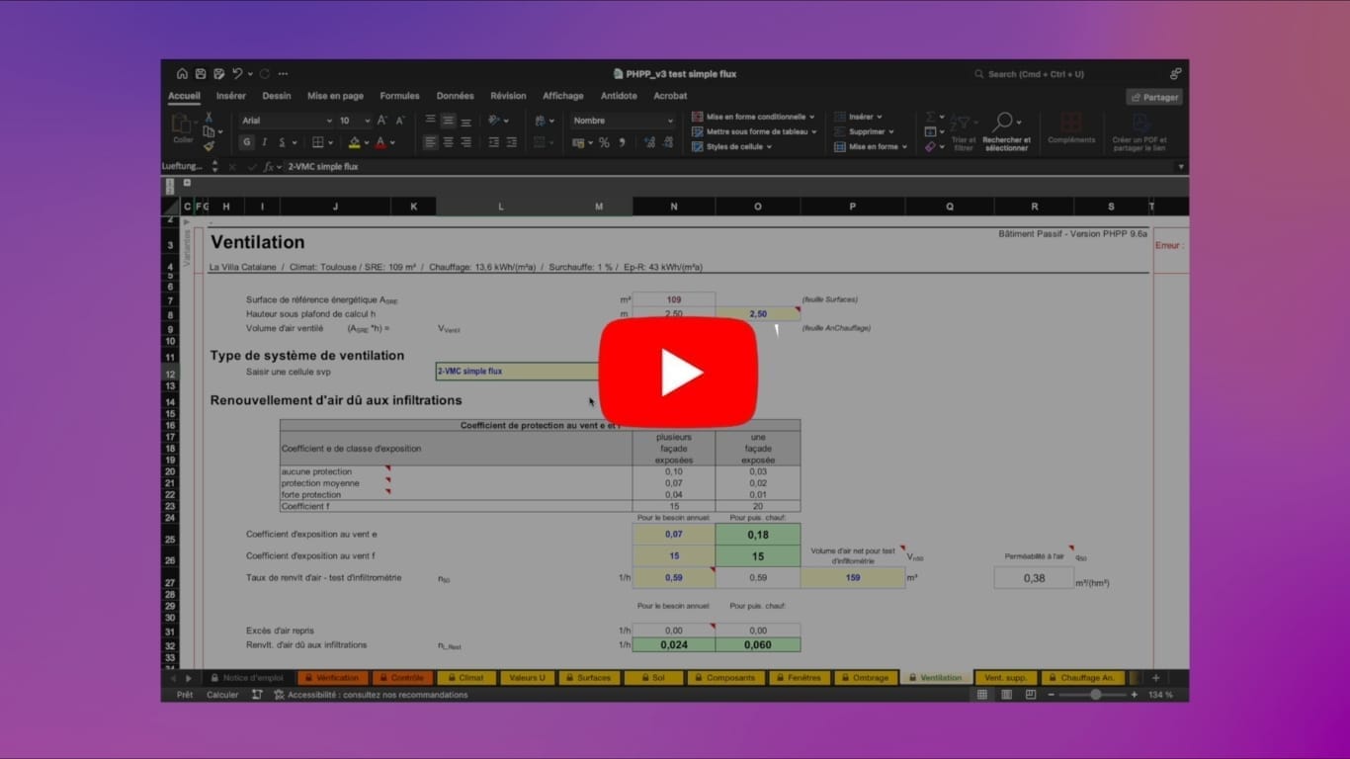Open the Mise en forme cells dropdown
This screenshot has width=1350, height=759.
[871, 146]
